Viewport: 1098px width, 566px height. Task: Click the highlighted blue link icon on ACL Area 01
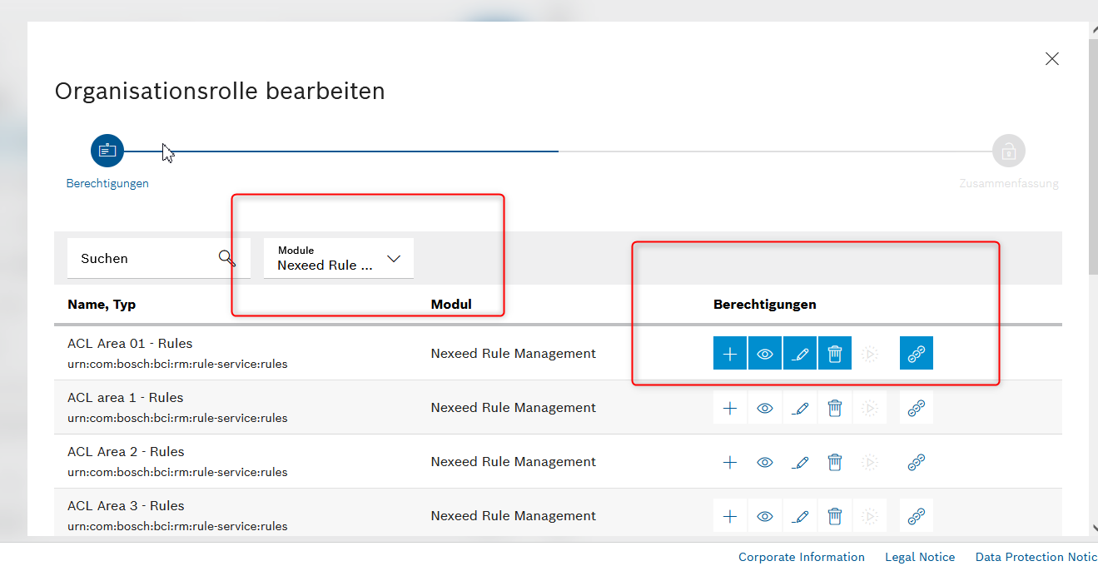click(x=916, y=353)
